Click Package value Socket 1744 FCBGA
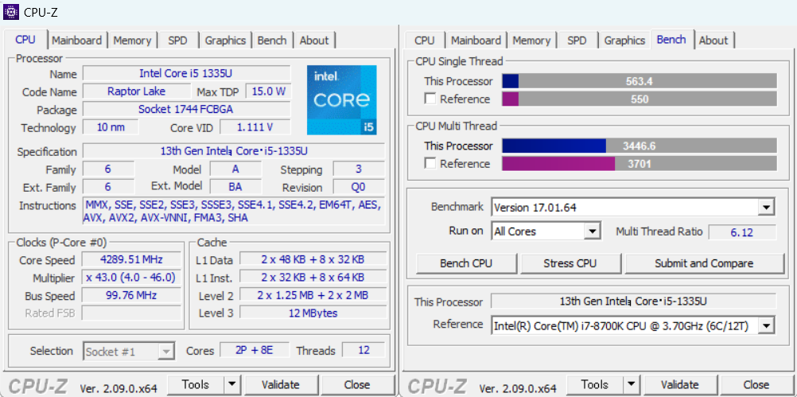The width and height of the screenshot is (797, 397). pyautogui.click(x=187, y=109)
